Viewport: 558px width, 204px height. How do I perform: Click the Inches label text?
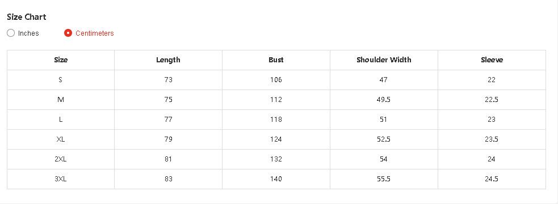(28, 33)
